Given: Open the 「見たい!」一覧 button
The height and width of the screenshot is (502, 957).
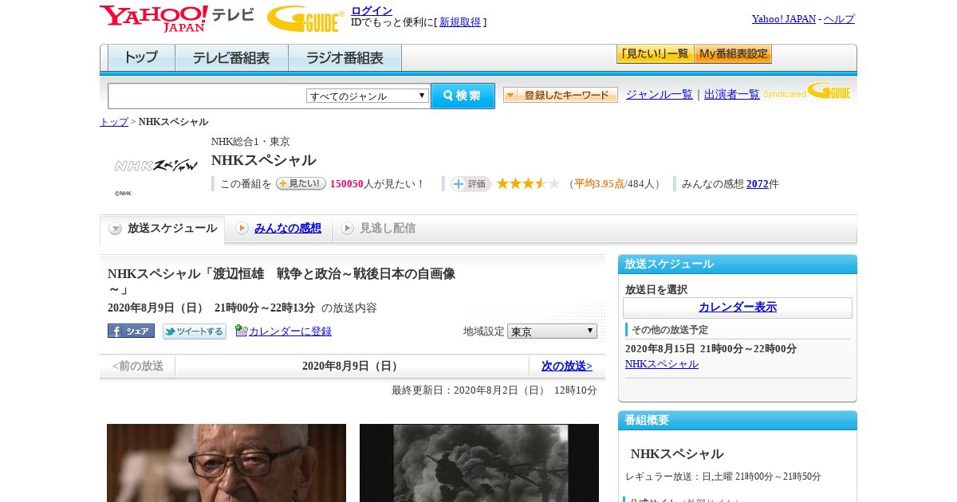Looking at the screenshot, I should [656, 54].
